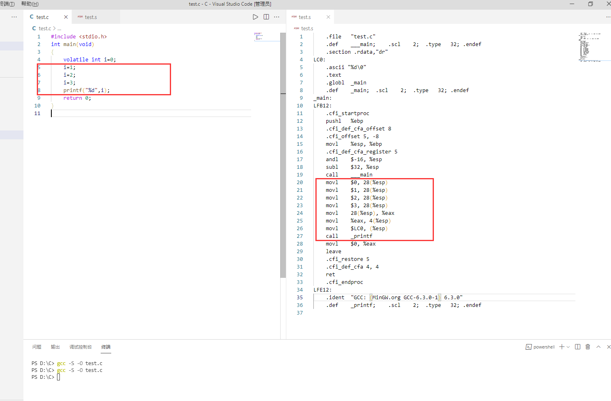Split the left editor with split icon
This screenshot has width=611, height=401.
click(266, 17)
